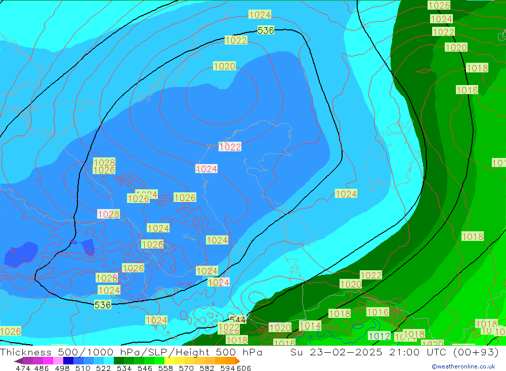
Task: Click the 544 height contour label
Action: pos(237,320)
